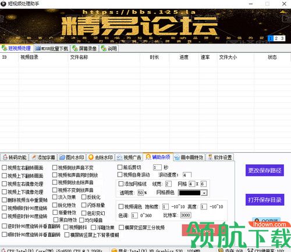This screenshot has height=252, width=291.
Task: Toggle the 色彩变幻 checkbox
Action: pyautogui.click(x=84, y=213)
